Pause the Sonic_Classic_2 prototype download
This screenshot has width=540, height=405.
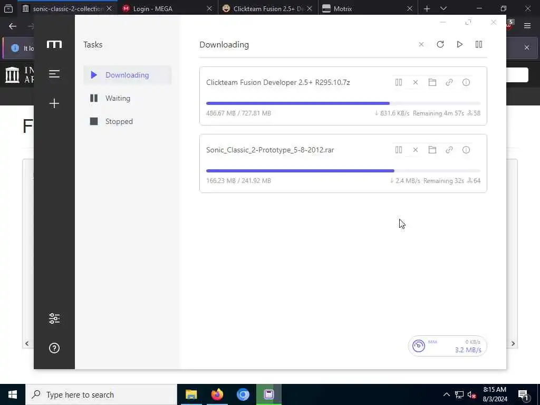click(399, 150)
